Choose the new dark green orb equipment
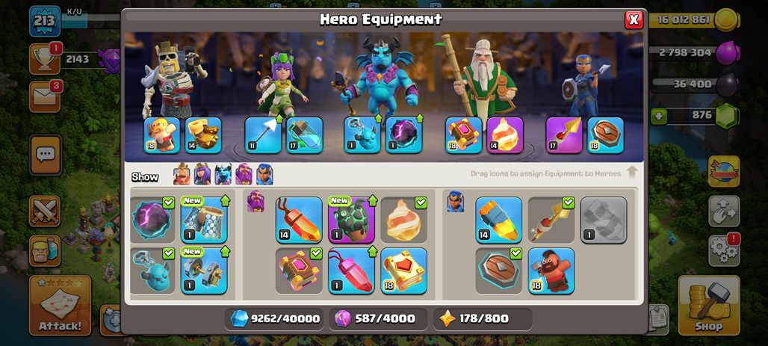Screen dimensions: 768x346 coord(351,220)
